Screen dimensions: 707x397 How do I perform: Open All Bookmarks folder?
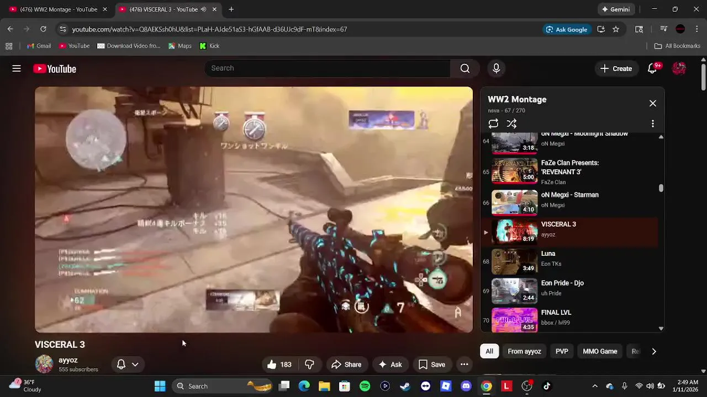[677, 46]
